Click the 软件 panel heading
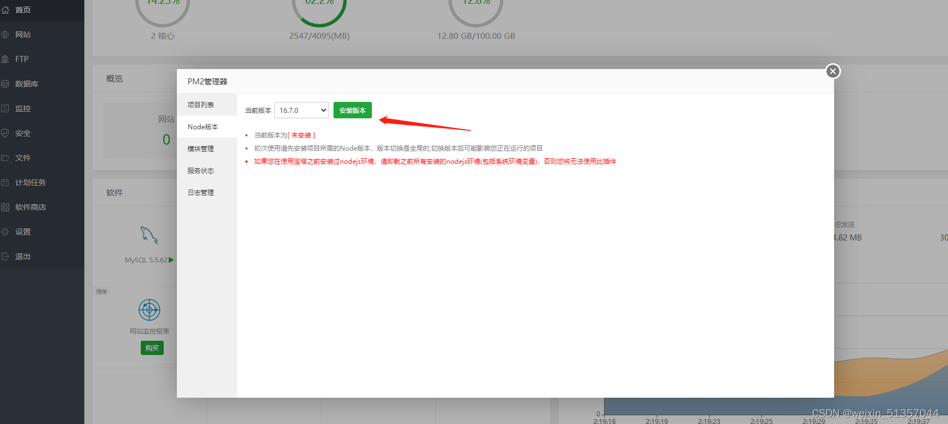 pos(114,193)
